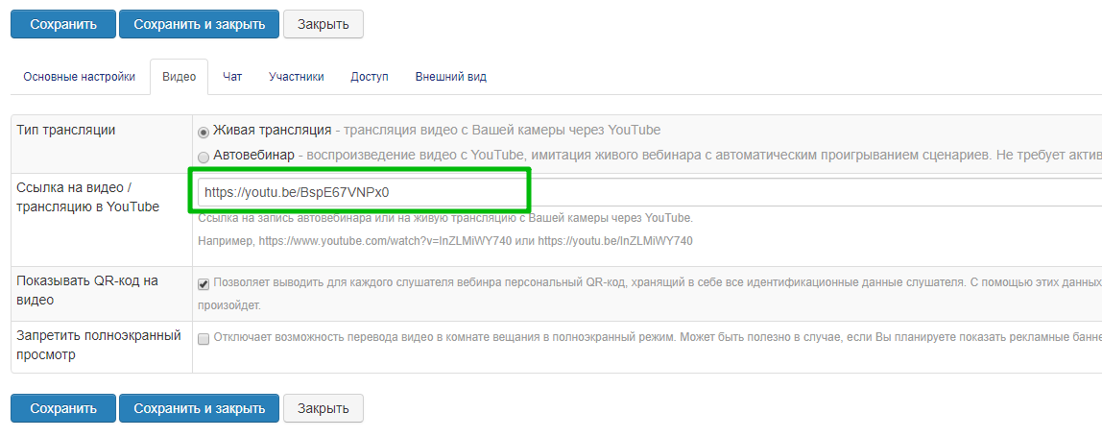Enable the forbid fullscreen viewing checkbox
This screenshot has height=437, width=1102.
point(204,338)
